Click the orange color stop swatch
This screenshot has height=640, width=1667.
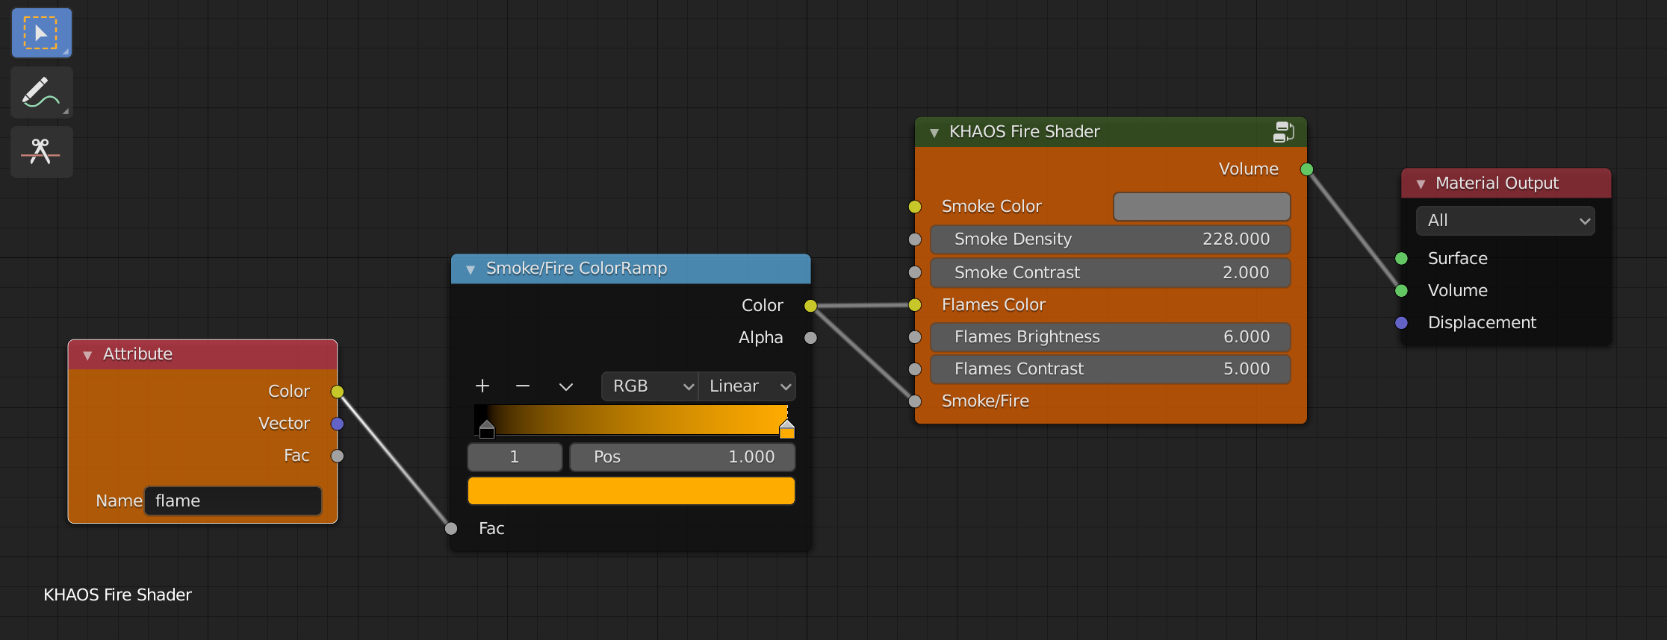(x=631, y=491)
